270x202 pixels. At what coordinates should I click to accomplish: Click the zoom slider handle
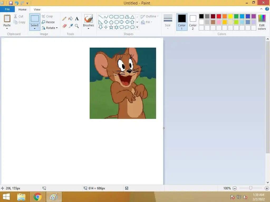click(x=251, y=188)
